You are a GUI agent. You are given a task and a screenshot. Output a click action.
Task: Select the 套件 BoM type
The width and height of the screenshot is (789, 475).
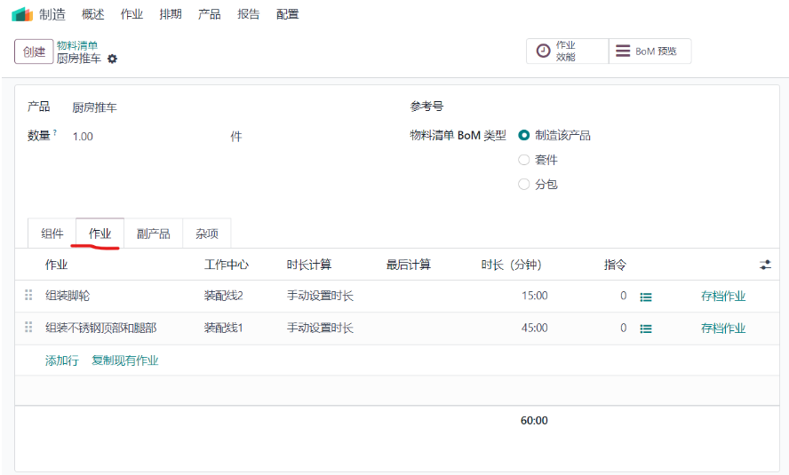click(x=524, y=160)
